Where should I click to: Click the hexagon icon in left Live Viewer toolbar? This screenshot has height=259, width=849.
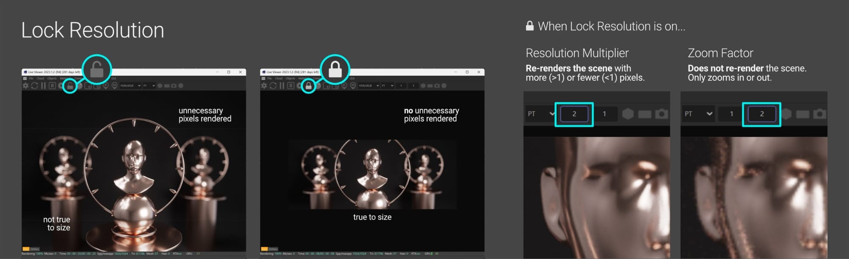[x=160, y=86]
